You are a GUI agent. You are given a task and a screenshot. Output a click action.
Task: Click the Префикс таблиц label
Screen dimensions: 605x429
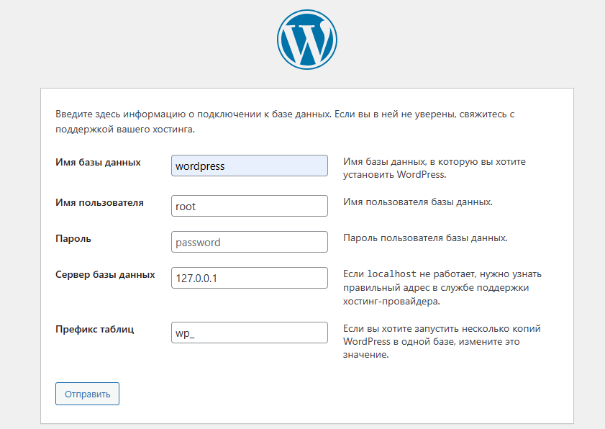tap(94, 330)
